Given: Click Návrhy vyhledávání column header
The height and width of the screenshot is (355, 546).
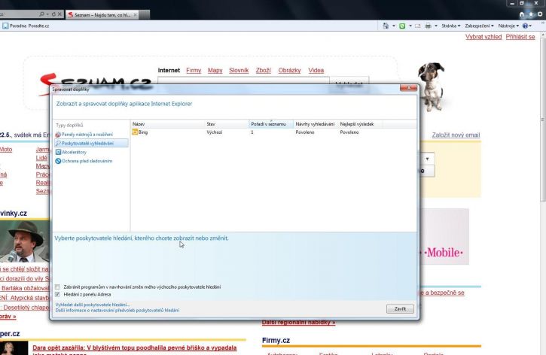Looking at the screenshot, I should [315, 124].
